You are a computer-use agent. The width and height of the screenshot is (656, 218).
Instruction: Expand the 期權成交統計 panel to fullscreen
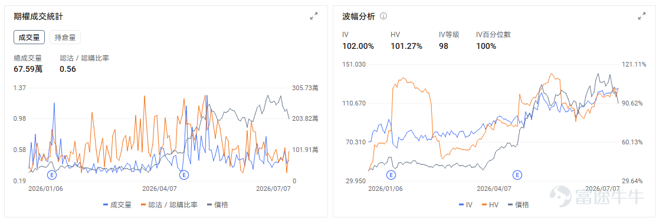[x=313, y=16]
